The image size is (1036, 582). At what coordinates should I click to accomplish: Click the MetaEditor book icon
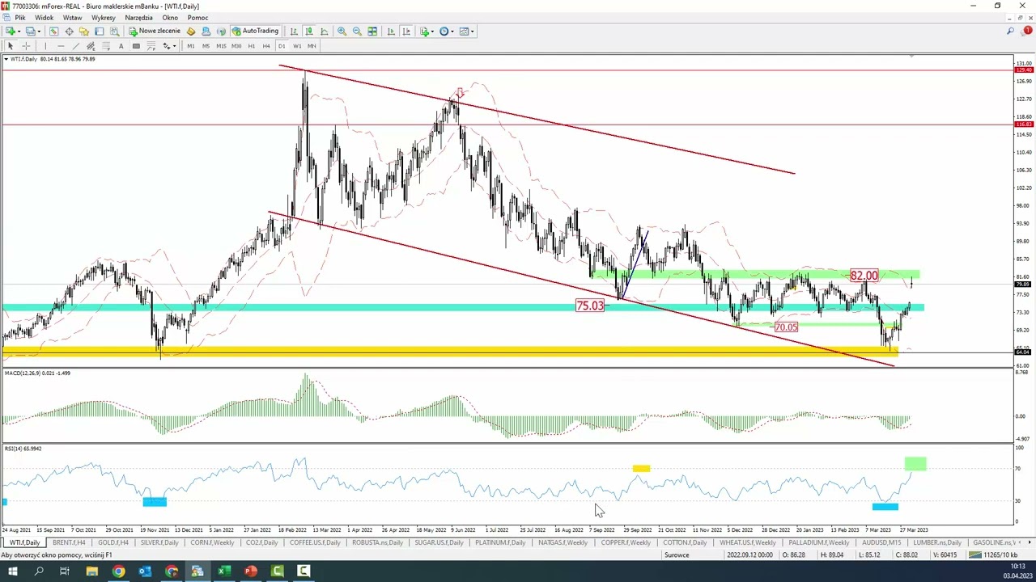pyautogui.click(x=191, y=31)
